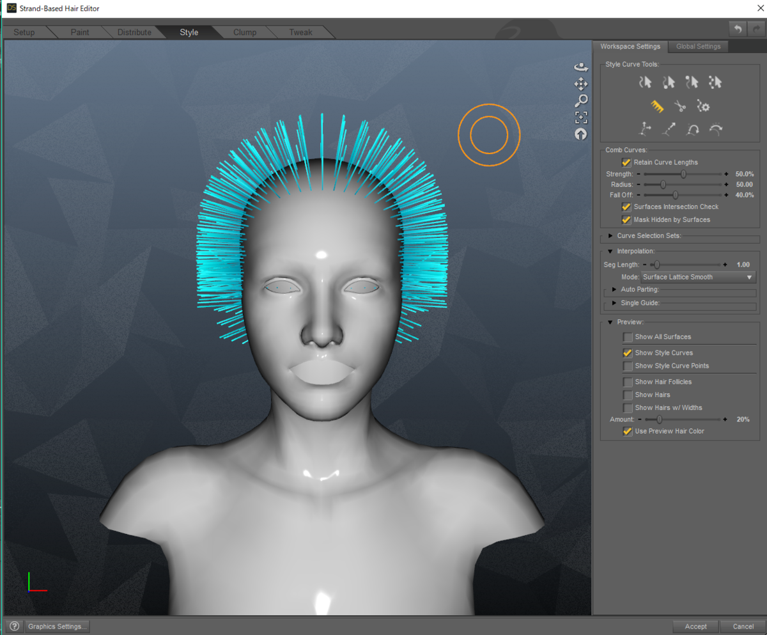
Task: Open the Global Settings tab
Action: [x=698, y=46]
